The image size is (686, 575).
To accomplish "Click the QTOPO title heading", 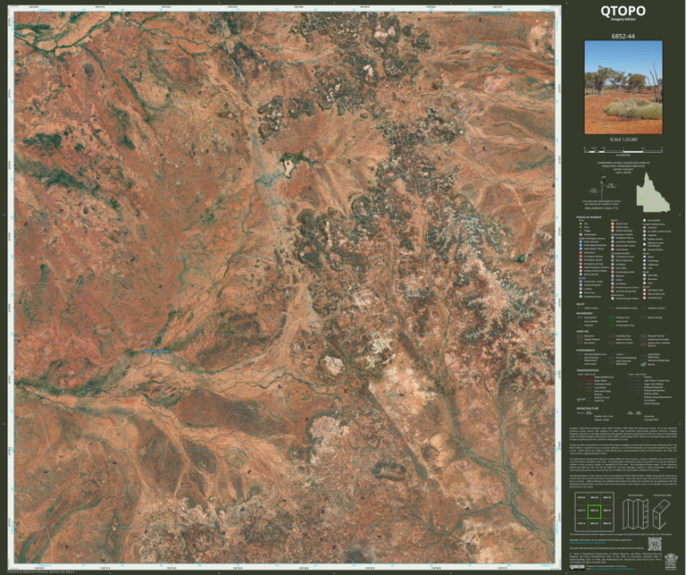I will coord(623,11).
